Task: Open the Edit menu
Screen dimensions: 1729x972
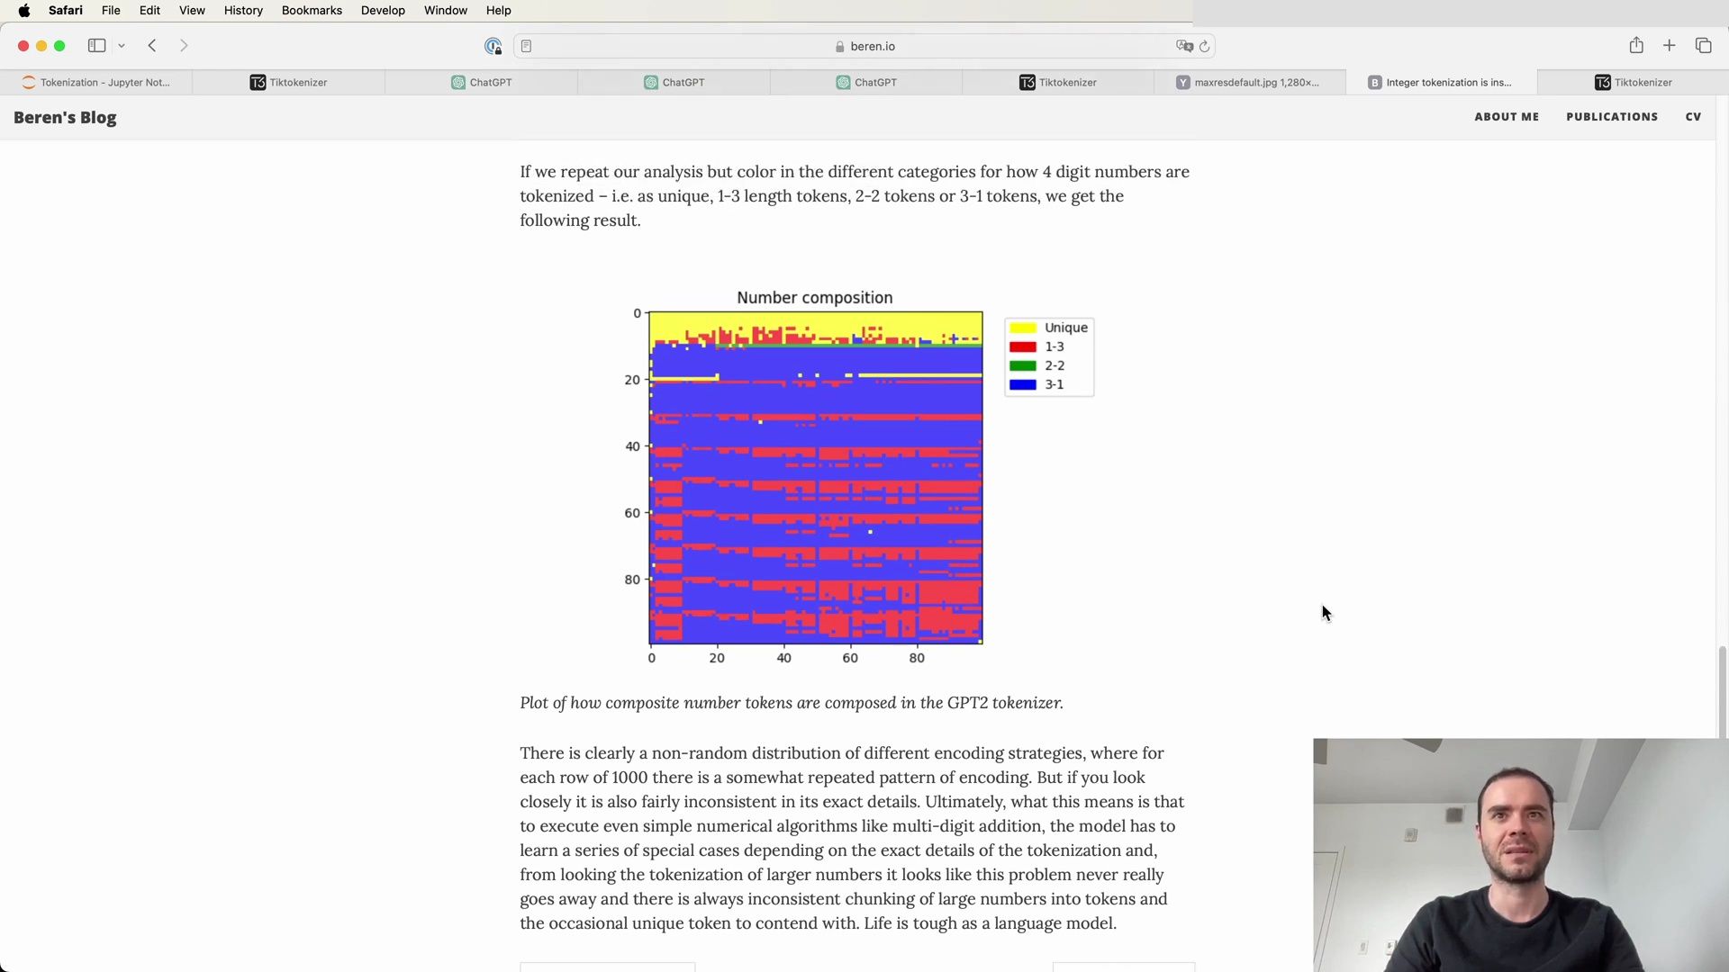Action: (149, 11)
